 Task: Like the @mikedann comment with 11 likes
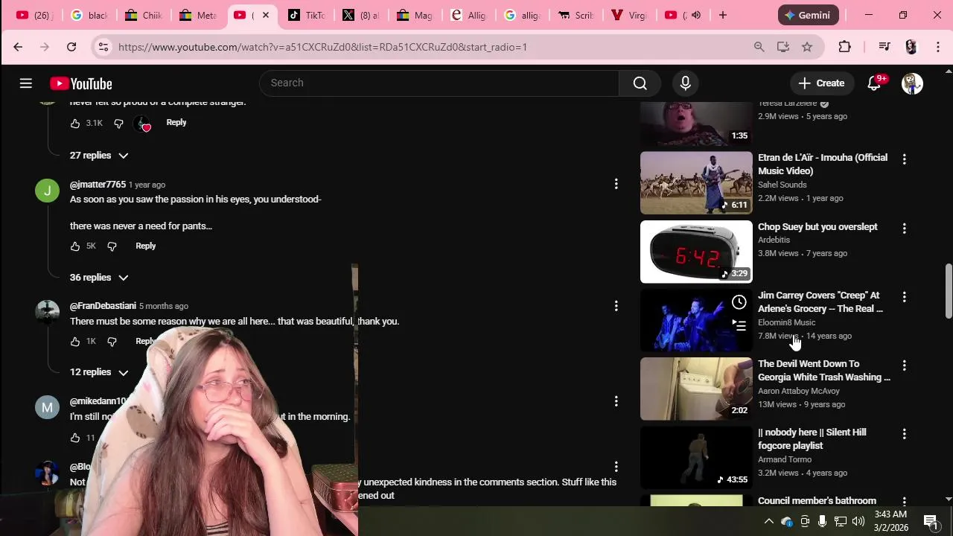75,438
